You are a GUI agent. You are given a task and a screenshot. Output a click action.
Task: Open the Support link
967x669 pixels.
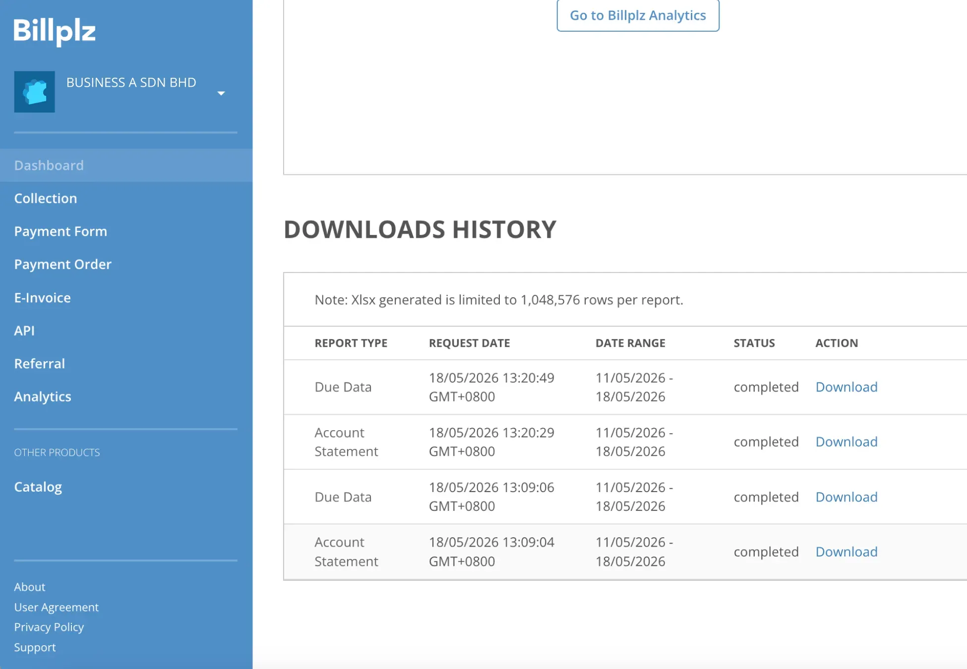pos(35,647)
